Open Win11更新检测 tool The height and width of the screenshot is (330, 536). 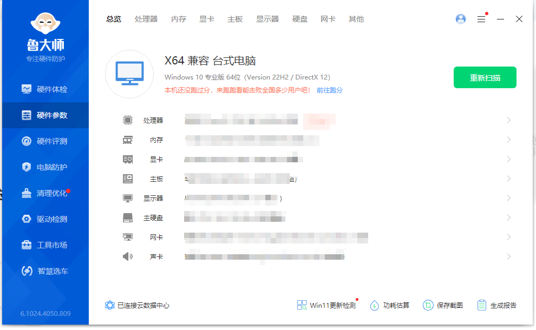326,306
